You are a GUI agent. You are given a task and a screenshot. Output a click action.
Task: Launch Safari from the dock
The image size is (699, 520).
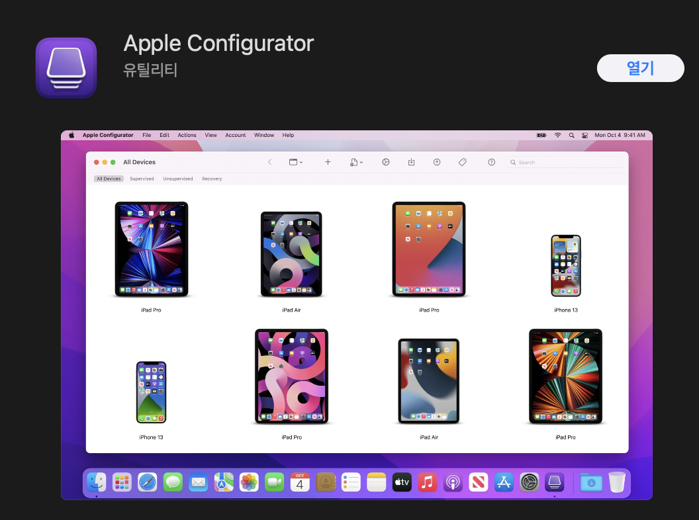(x=147, y=482)
